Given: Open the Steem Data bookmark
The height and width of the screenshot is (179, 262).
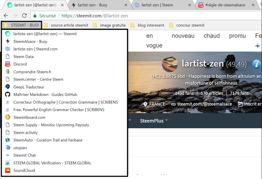Looking at the screenshot, I should coord(64,57).
